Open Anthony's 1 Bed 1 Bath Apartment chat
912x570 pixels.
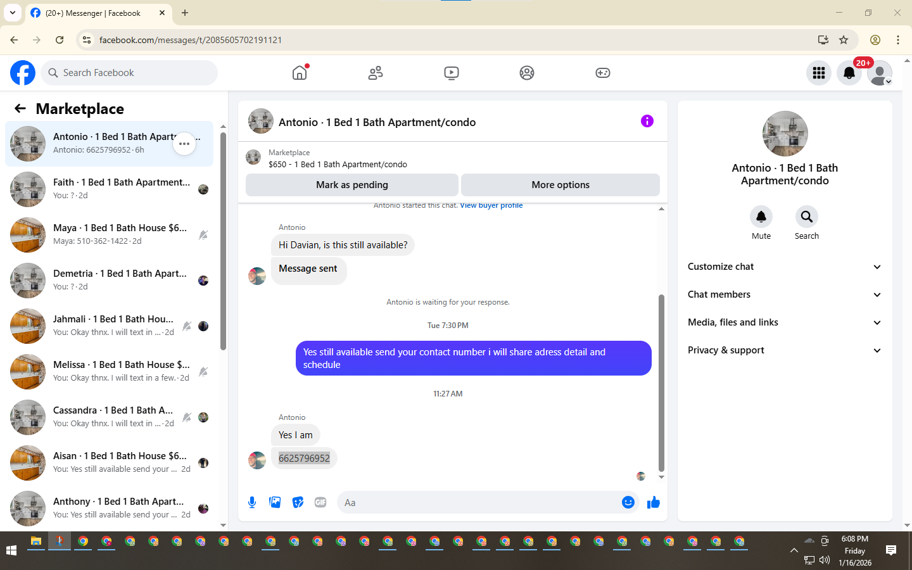pyautogui.click(x=109, y=509)
